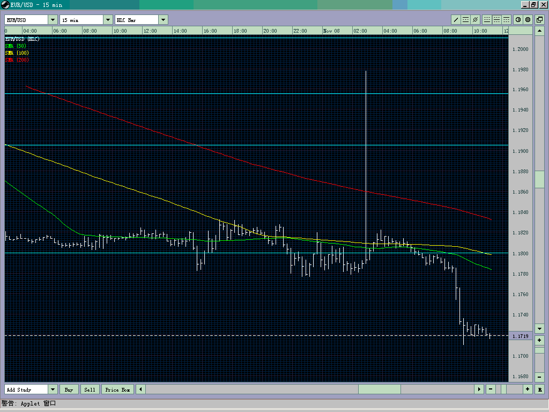Open the HLC Bar chart type dropdown
549x412 pixels.
[163, 19]
